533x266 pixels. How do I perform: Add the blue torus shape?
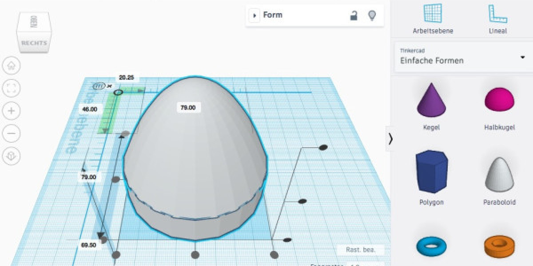431,245
